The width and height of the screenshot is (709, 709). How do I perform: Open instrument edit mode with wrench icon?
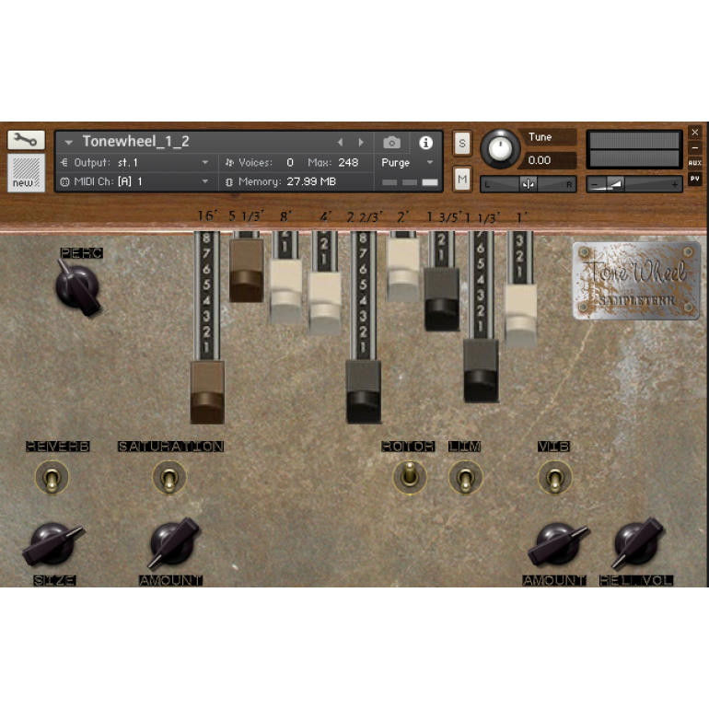click(26, 140)
